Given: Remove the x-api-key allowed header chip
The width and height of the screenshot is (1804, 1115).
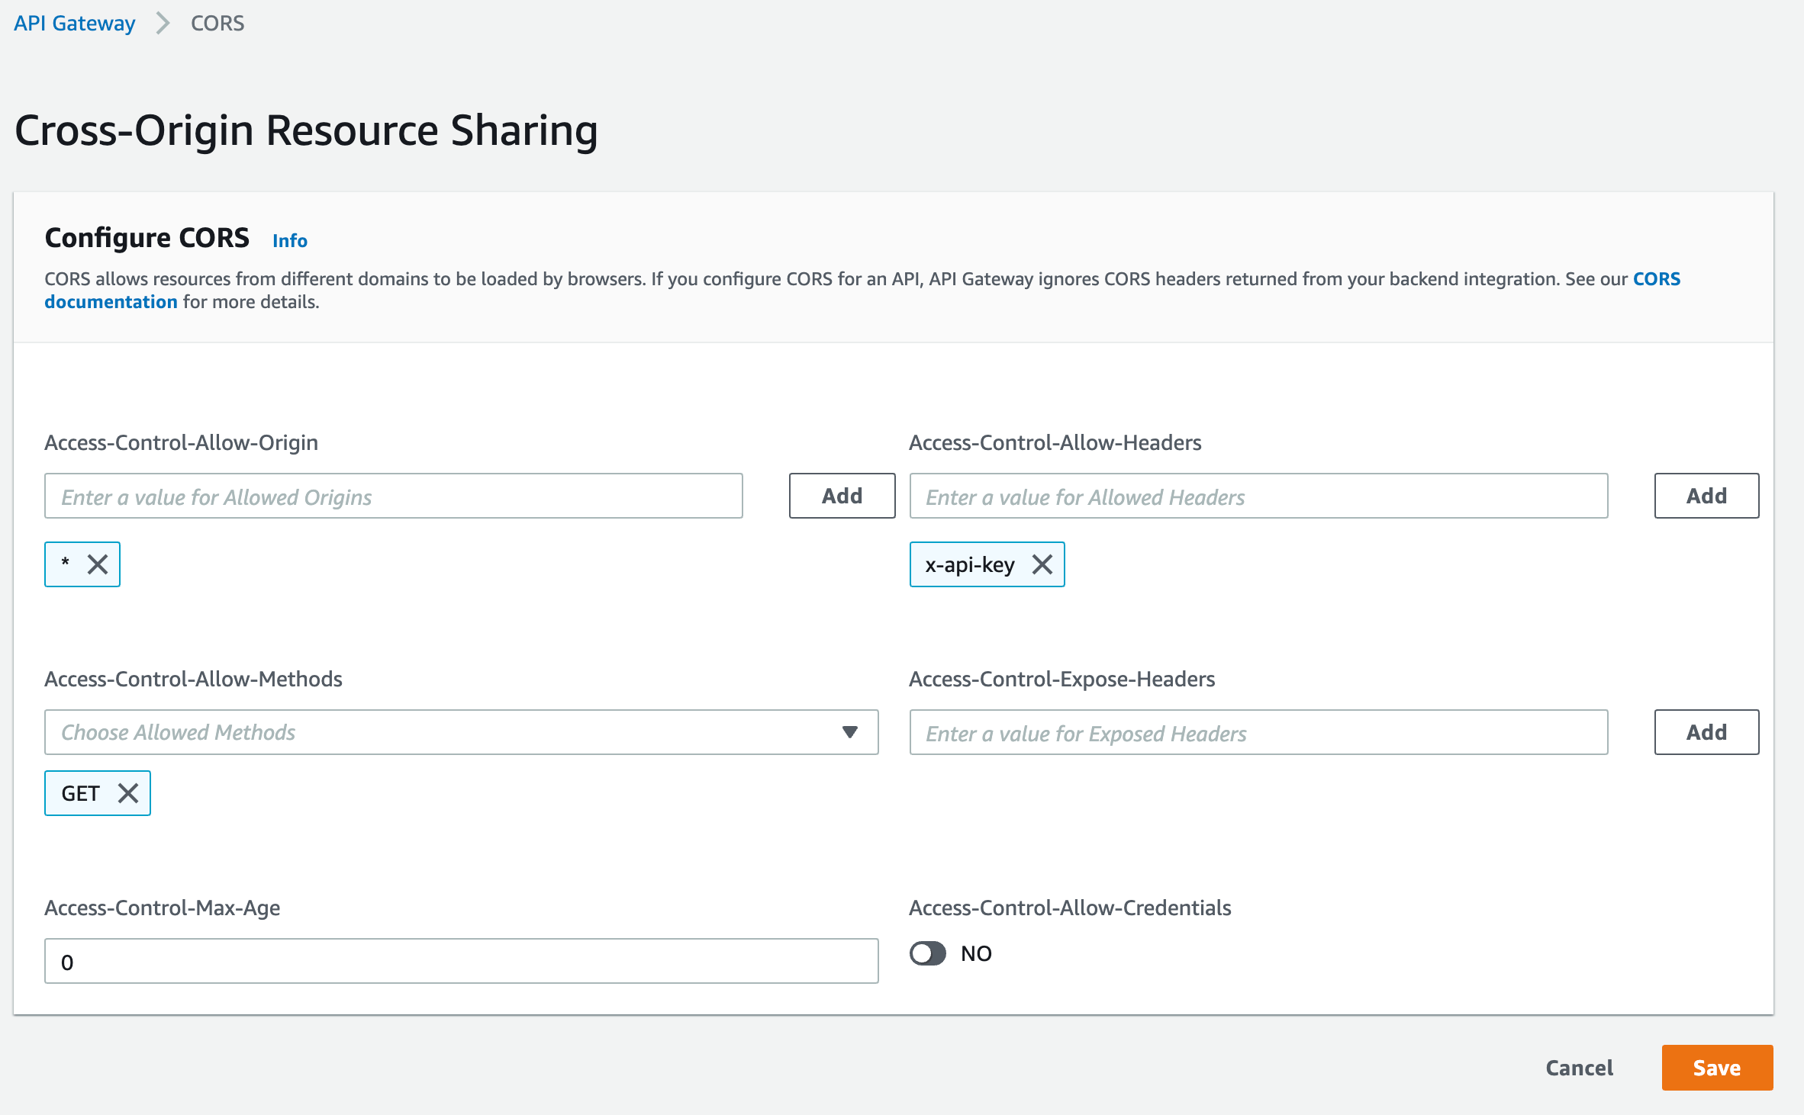Looking at the screenshot, I should tap(1042, 564).
